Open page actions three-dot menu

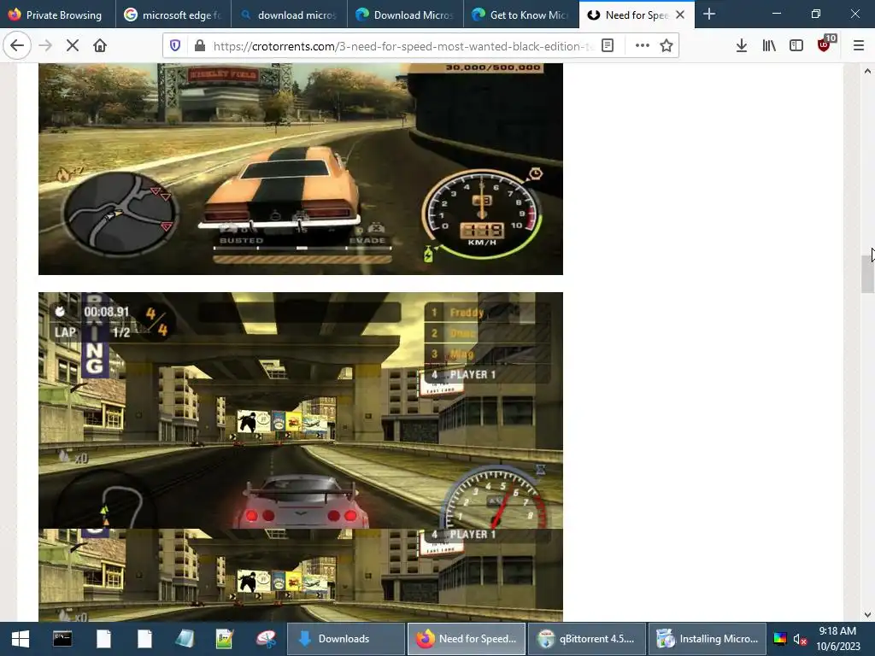[643, 46]
